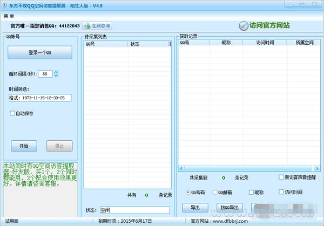Enable the 自动保存 checkbox

pyautogui.click(x=12, y=113)
